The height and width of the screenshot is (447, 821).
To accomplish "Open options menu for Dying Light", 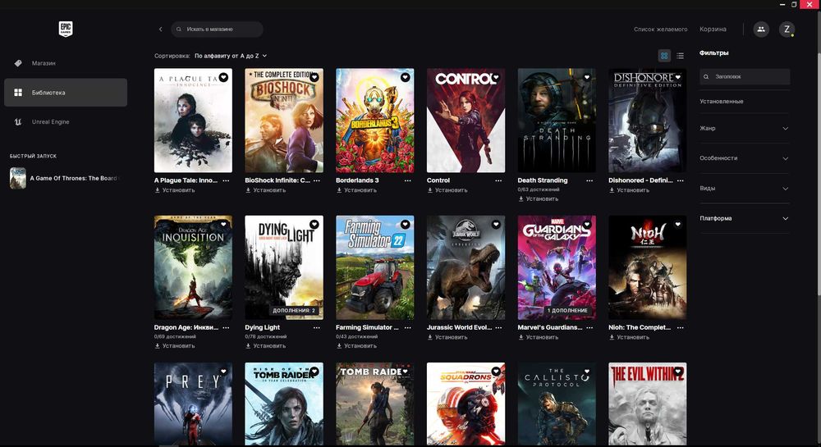I will pyautogui.click(x=316, y=328).
